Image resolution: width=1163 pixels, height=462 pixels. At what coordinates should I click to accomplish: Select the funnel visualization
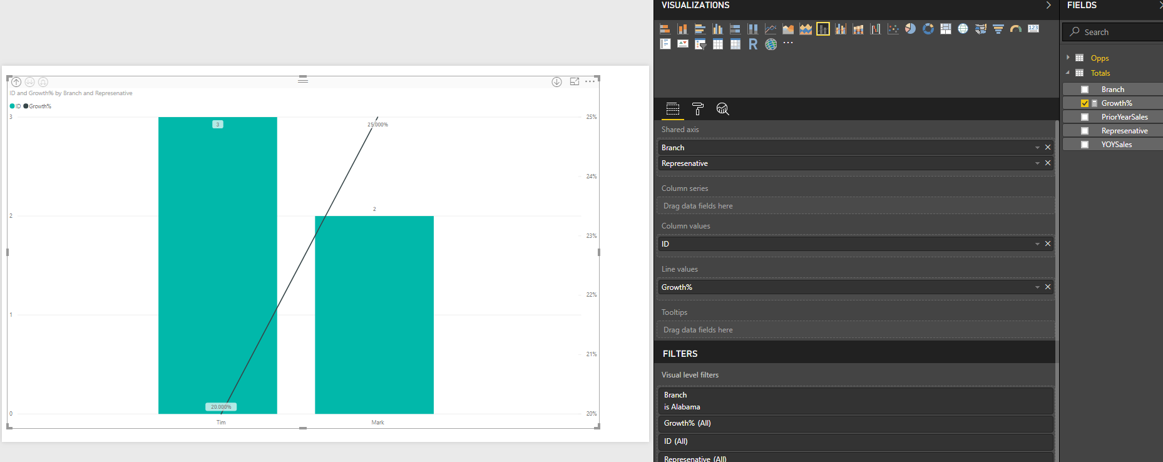(998, 29)
